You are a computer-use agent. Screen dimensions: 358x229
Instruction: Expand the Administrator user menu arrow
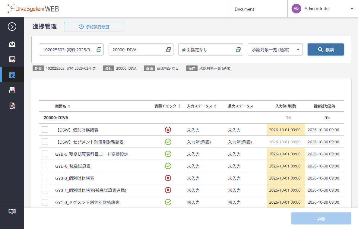[x=352, y=9]
